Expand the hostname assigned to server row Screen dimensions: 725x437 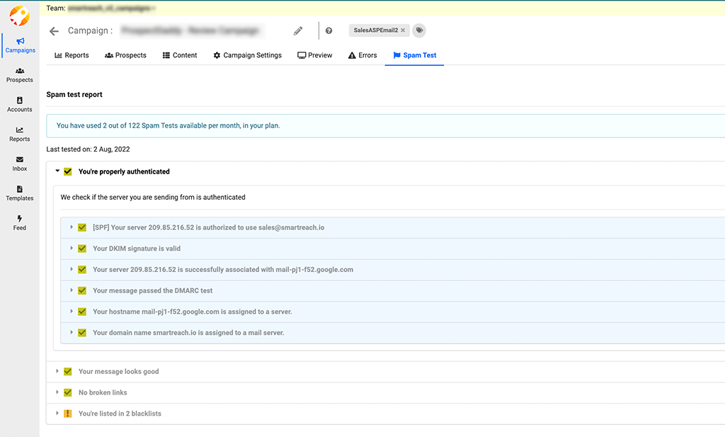pyautogui.click(x=72, y=311)
